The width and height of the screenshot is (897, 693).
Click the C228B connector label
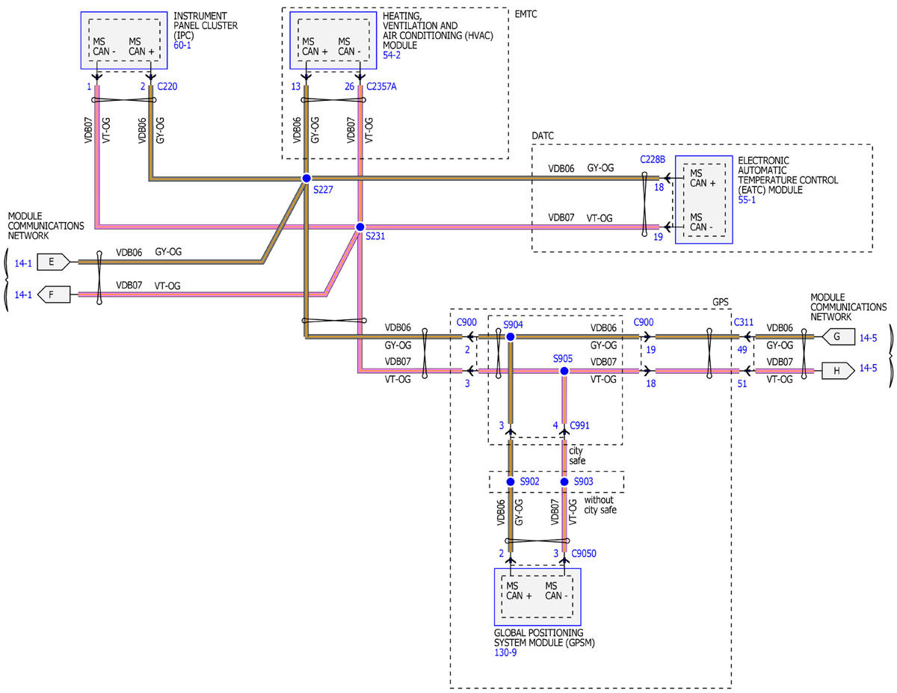tap(652, 159)
